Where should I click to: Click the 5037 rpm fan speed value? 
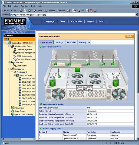coord(114,139)
